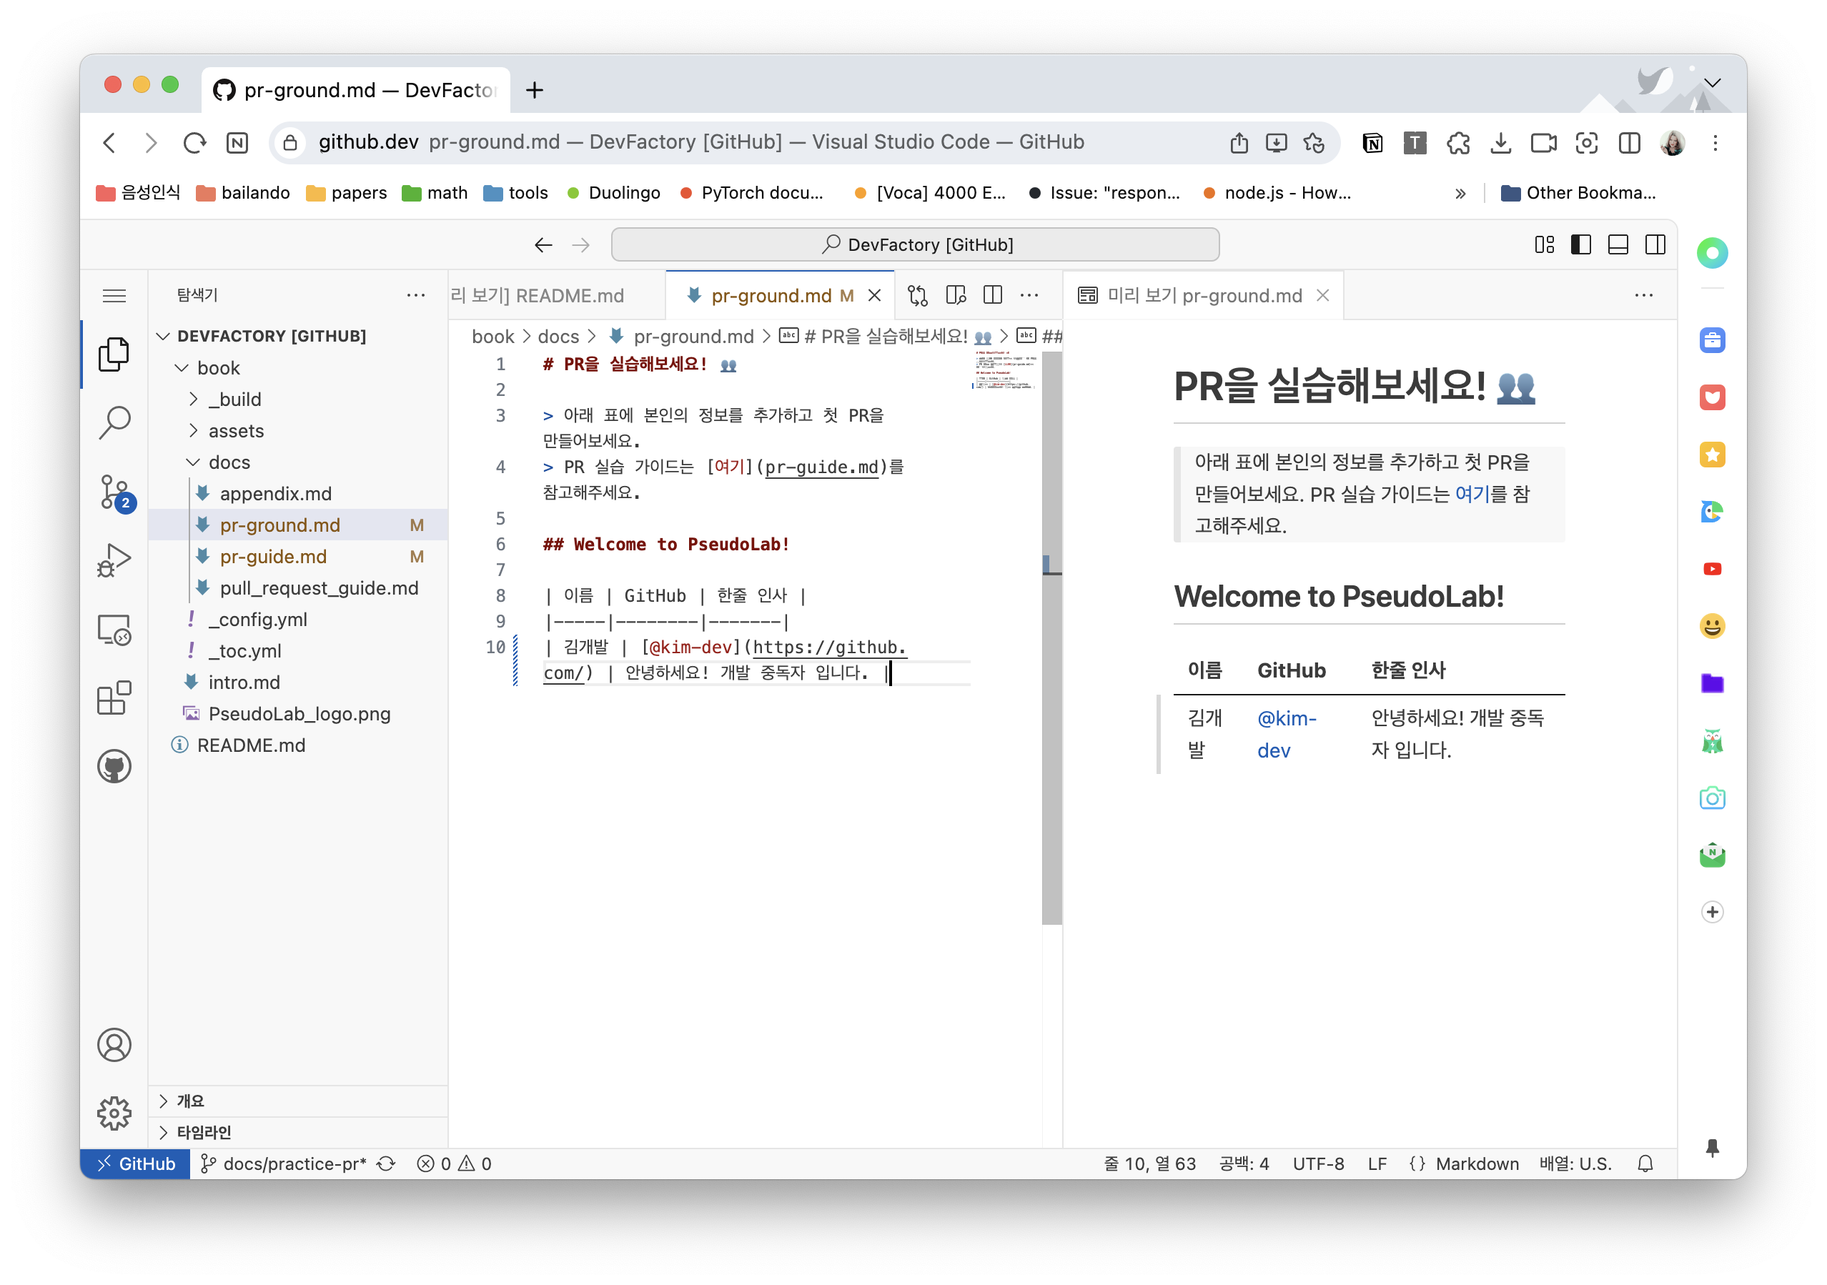Open the GitHub activity bar icon

(114, 766)
